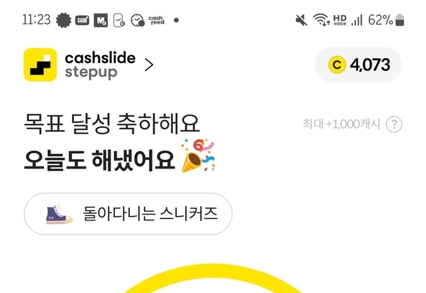This screenshot has width=426, height=293.
Task: Tap the M notification icon in status bar
Action: pyautogui.click(x=101, y=21)
